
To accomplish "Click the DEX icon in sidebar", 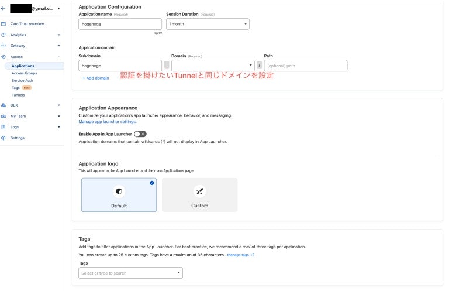I will [x=4, y=105].
